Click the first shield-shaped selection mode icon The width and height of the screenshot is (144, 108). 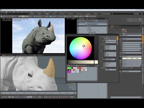[19, 16]
